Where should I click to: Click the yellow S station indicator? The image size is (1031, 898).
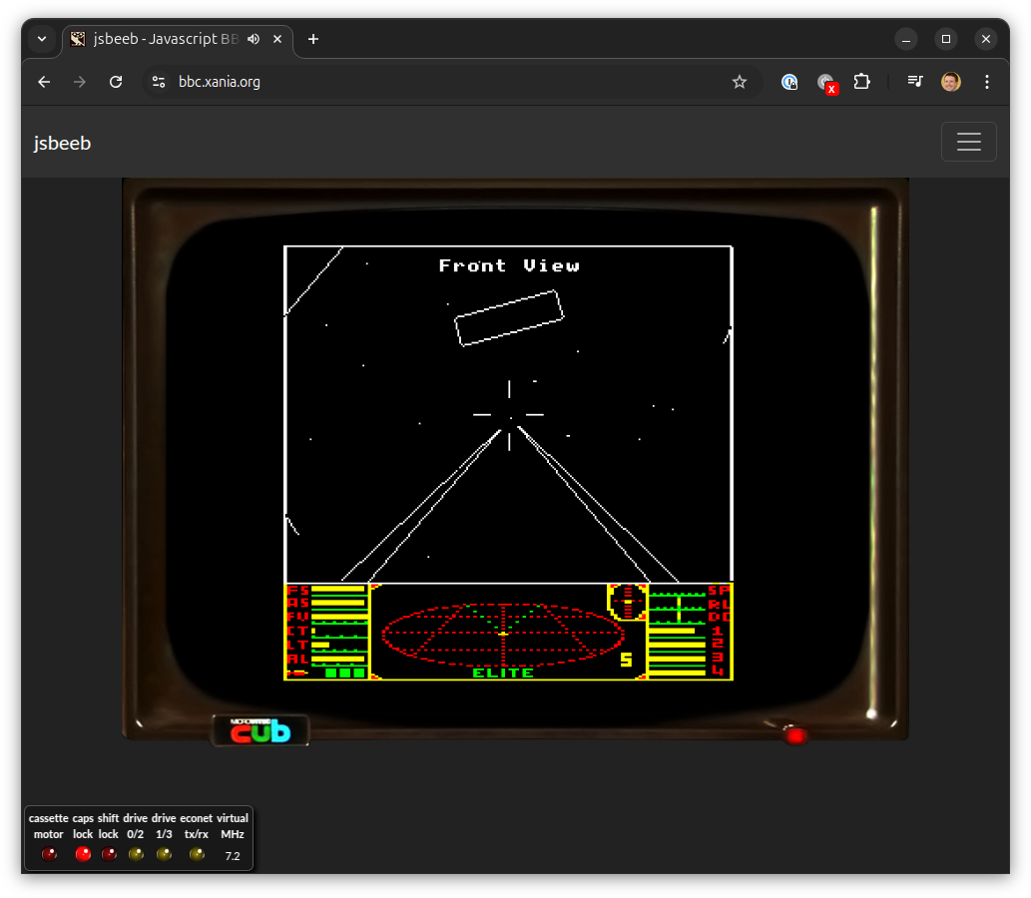pos(626,660)
